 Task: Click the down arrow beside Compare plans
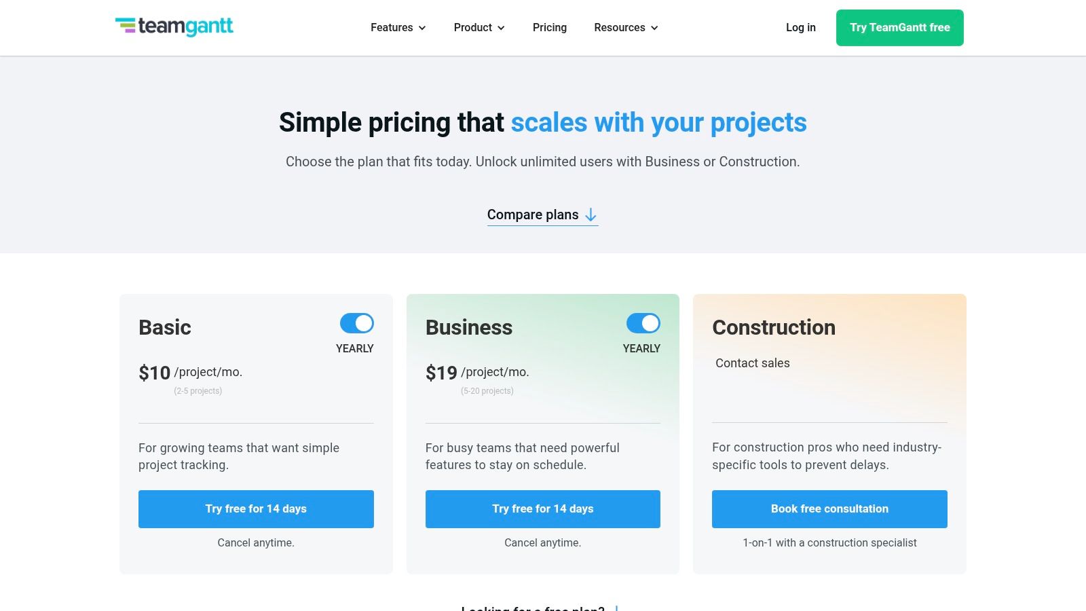[x=591, y=215]
